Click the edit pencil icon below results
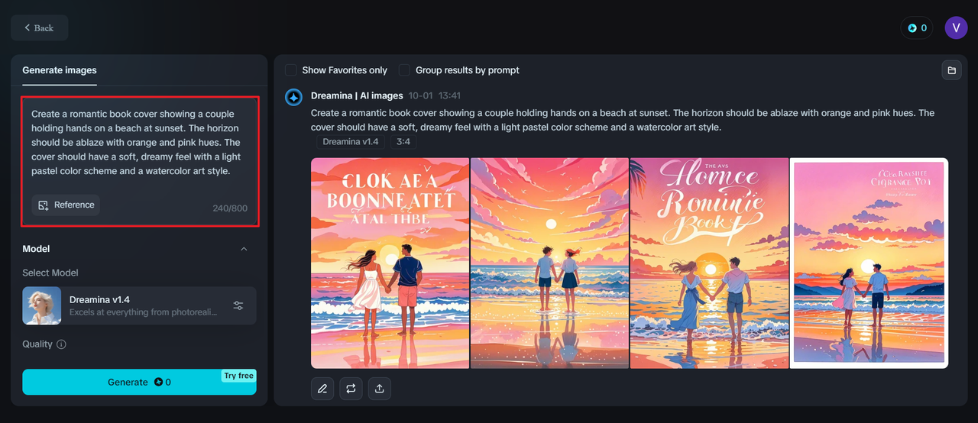The width and height of the screenshot is (978, 423). click(322, 389)
